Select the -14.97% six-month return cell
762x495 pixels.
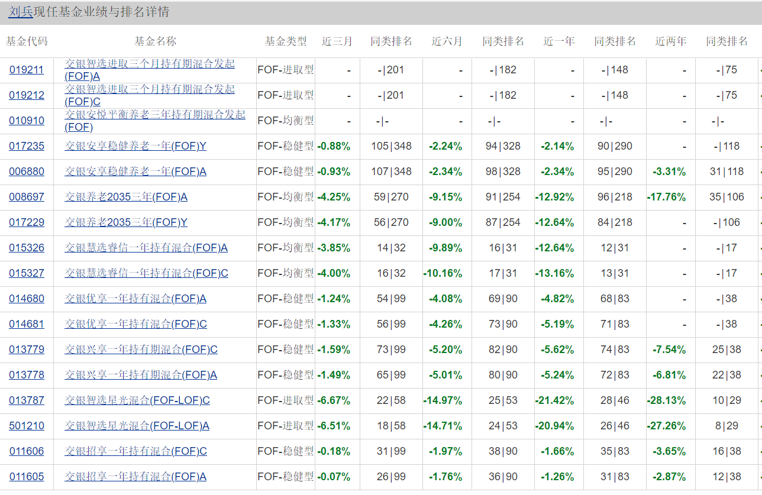click(x=443, y=400)
